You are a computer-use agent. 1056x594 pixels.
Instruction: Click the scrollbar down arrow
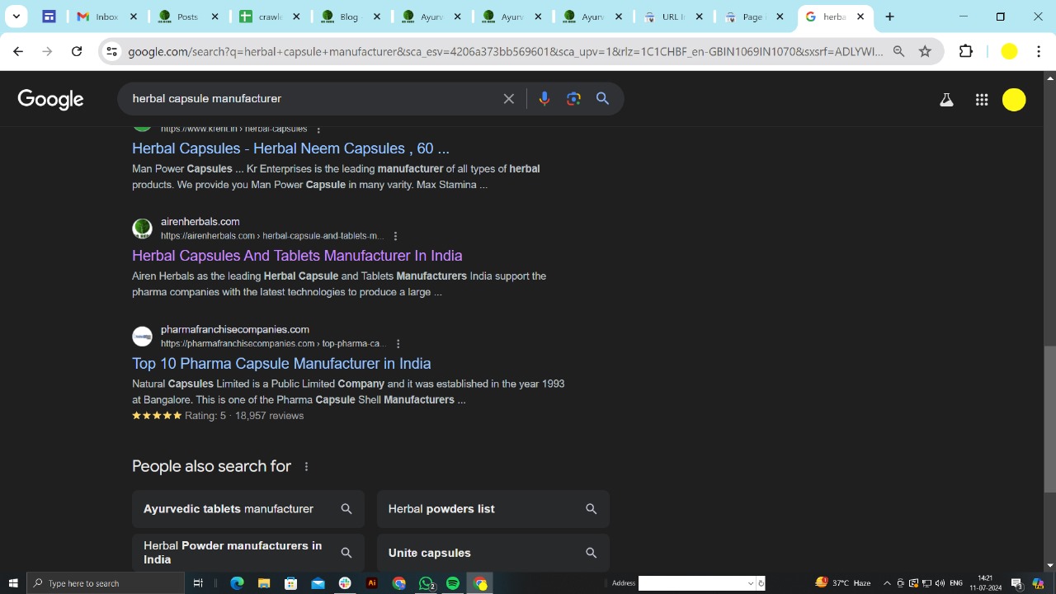(x=1049, y=566)
